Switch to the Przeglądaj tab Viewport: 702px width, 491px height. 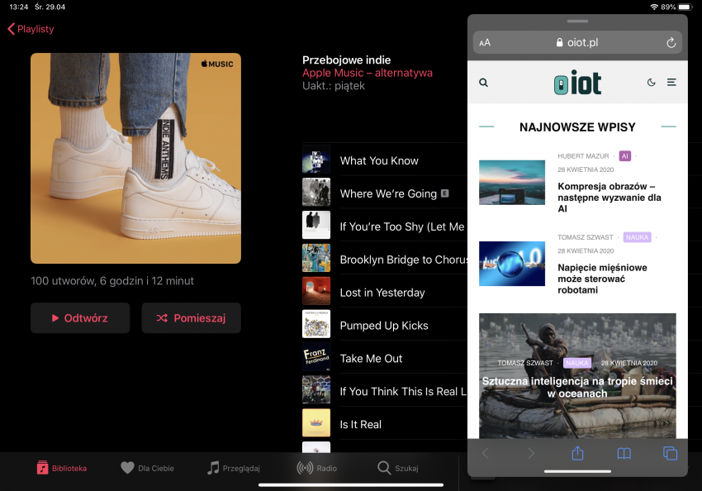coord(233,468)
